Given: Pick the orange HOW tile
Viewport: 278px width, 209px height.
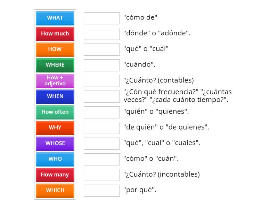Looking at the screenshot, I should click(55, 49).
